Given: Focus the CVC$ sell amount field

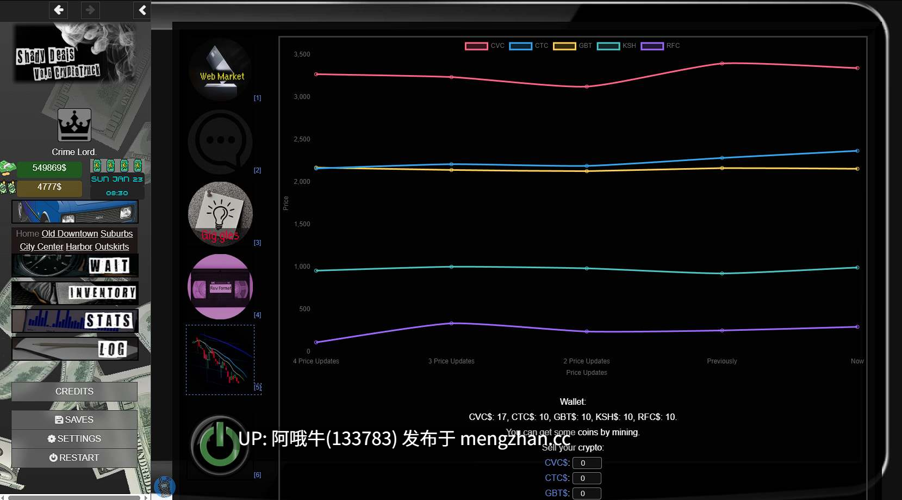Looking at the screenshot, I should [587, 463].
